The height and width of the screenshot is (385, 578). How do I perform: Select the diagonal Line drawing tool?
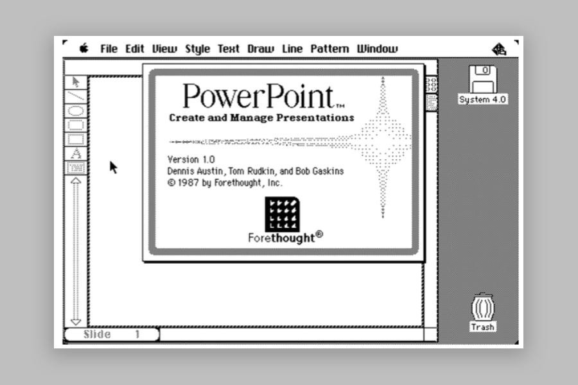click(x=76, y=96)
